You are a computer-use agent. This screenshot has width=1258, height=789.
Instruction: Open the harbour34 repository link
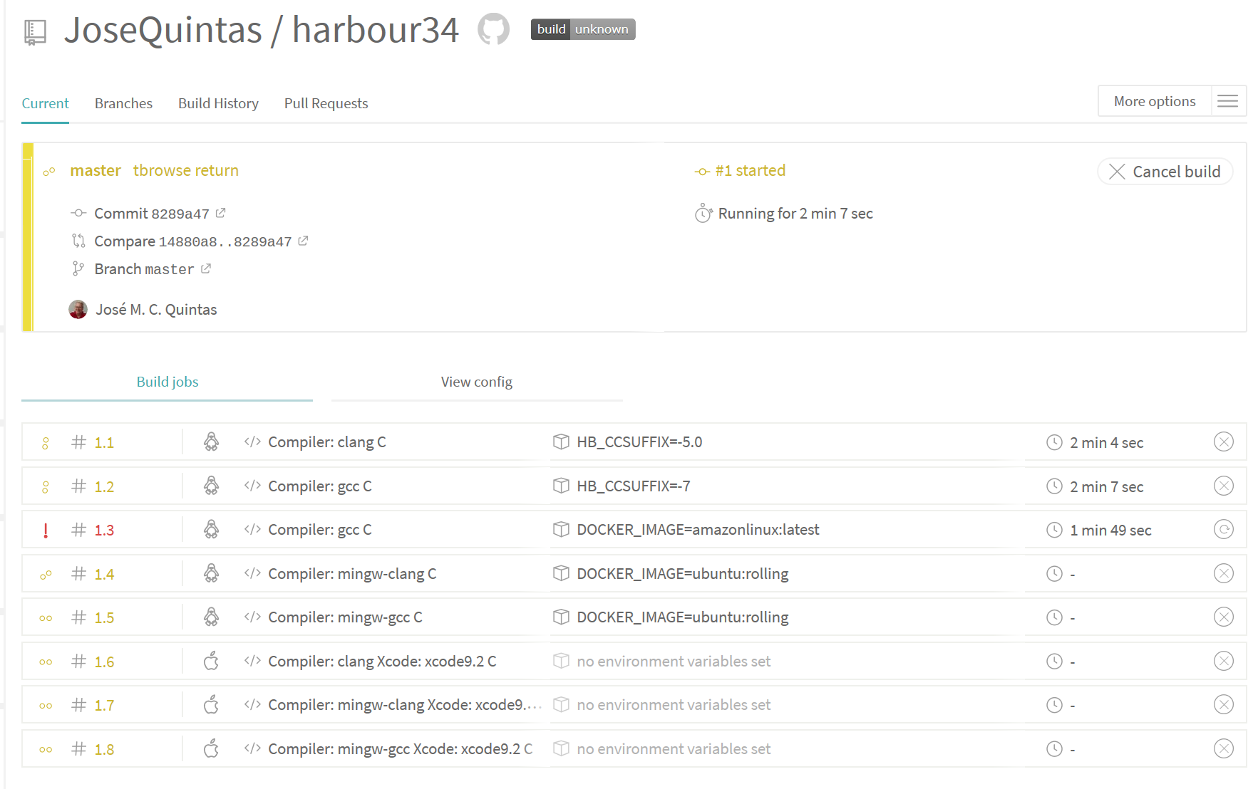click(x=376, y=30)
